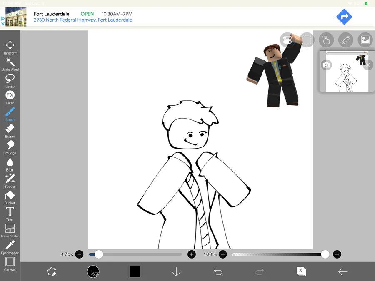Increase brush thickness with plus button
Screen dimensions: 375x281
coord(192,254)
